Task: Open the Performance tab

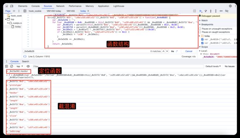Action: pos(75,6)
